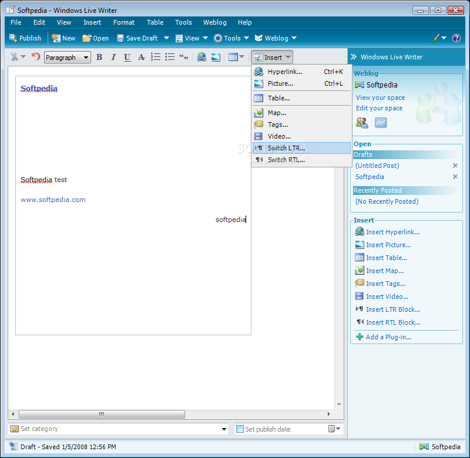Choose Video... from the Insert menu

pos(301,136)
